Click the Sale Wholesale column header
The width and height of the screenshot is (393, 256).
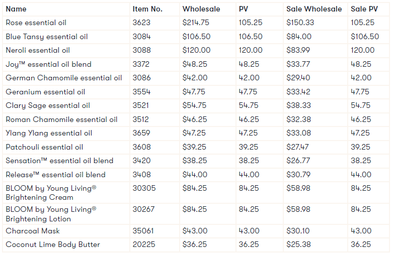coord(314,9)
